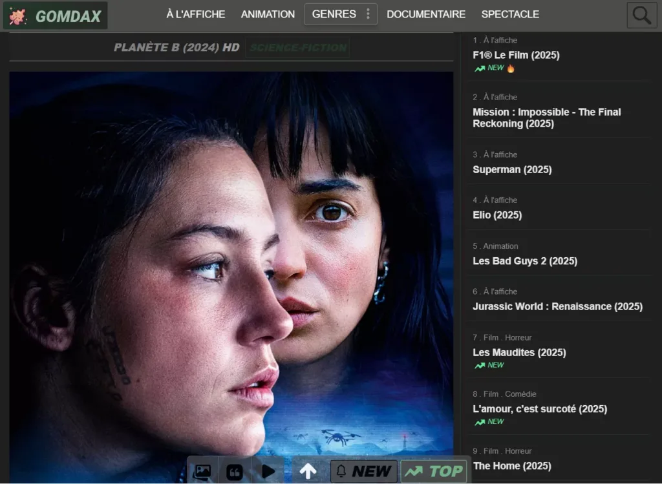Click the bell NEW button

[363, 471]
